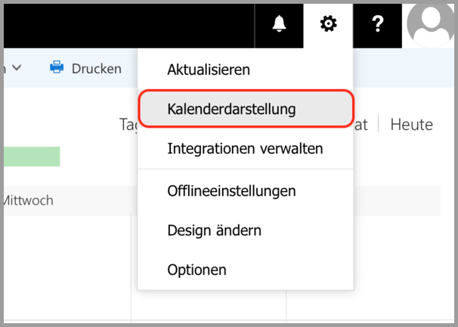
Task: Select Aktualisieren from the settings menu
Action: click(x=209, y=69)
